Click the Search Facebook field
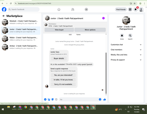The height and width of the screenshot is (114, 147). (24, 9)
